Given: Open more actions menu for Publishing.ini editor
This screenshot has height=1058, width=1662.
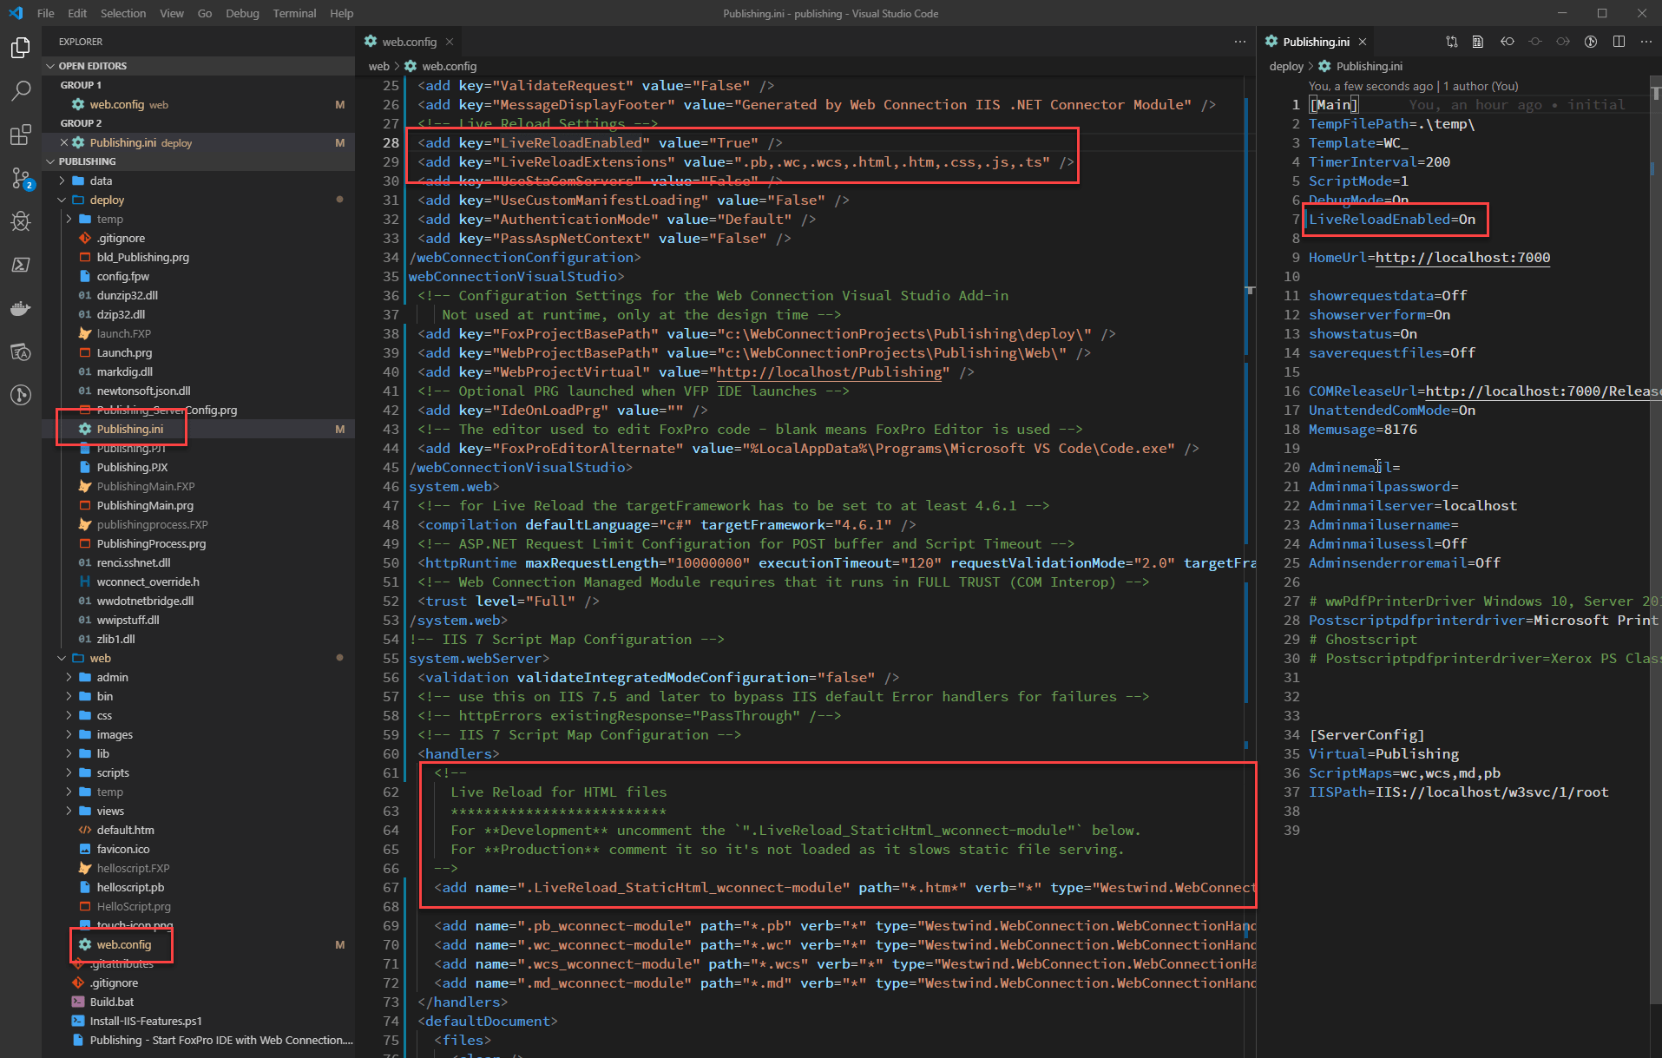Looking at the screenshot, I should (1646, 42).
